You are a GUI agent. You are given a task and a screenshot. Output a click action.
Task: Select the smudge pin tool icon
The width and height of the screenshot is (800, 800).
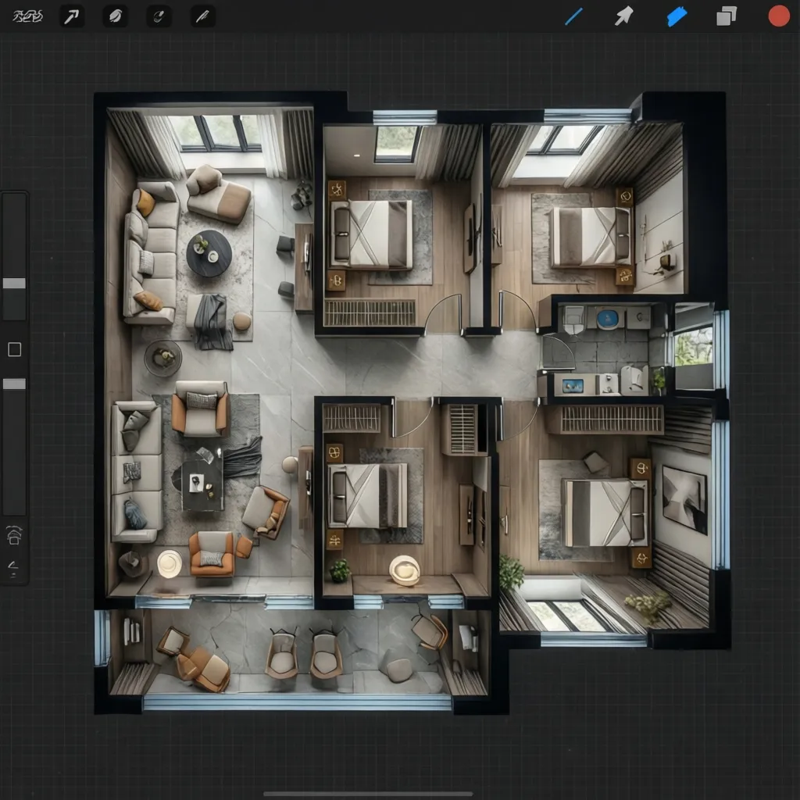(624, 16)
